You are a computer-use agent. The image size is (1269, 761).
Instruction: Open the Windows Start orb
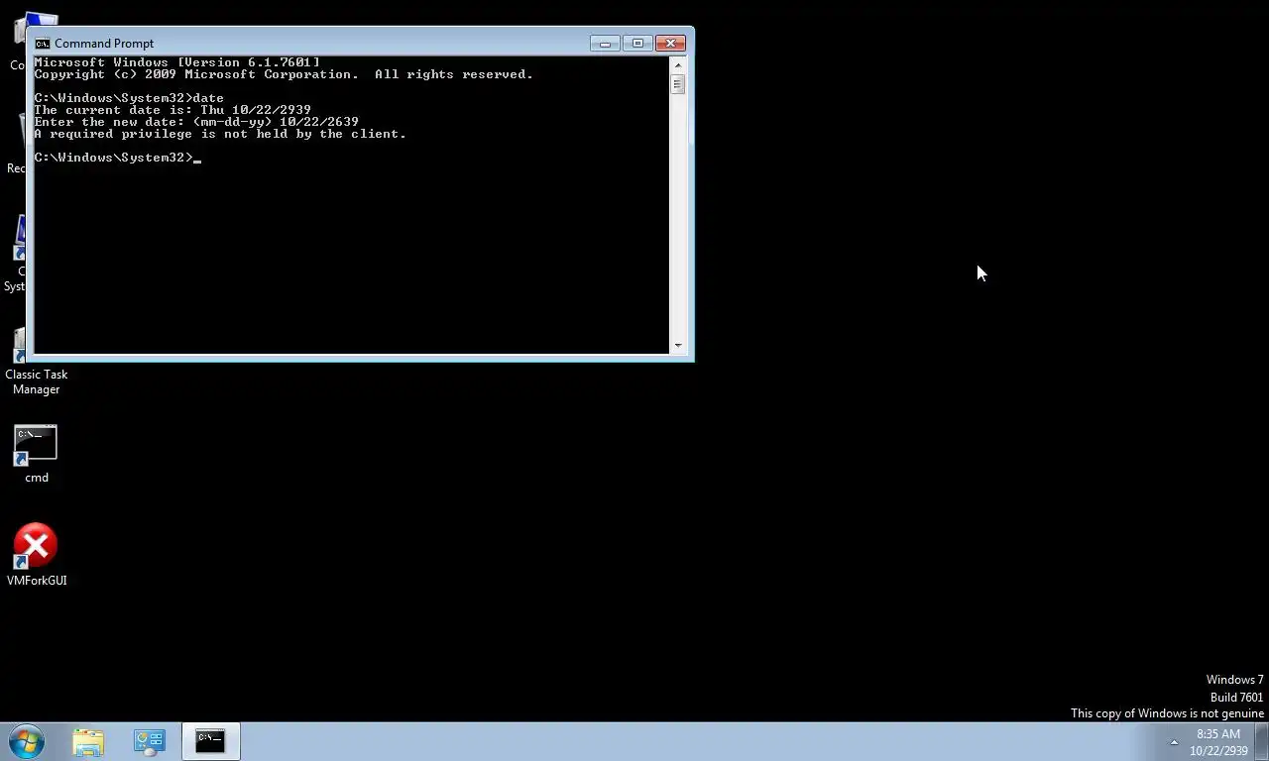tap(27, 741)
